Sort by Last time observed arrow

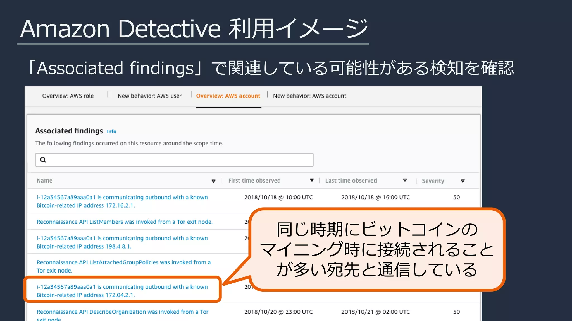click(x=405, y=180)
